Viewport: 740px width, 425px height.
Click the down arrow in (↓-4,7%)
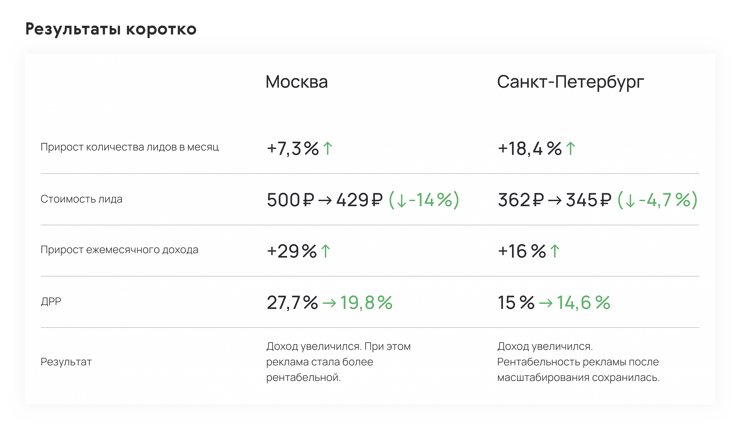point(630,201)
